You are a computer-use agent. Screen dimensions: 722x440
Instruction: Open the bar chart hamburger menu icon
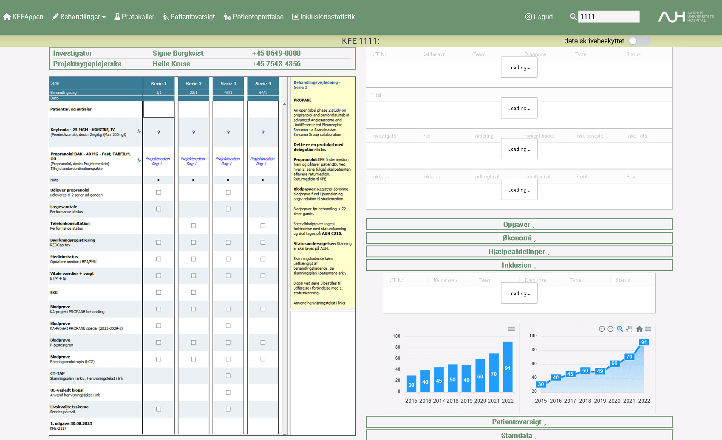[511, 329]
